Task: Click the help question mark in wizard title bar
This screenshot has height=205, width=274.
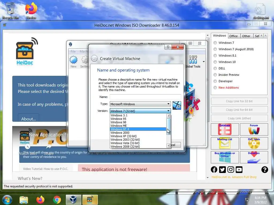Action: point(168,47)
